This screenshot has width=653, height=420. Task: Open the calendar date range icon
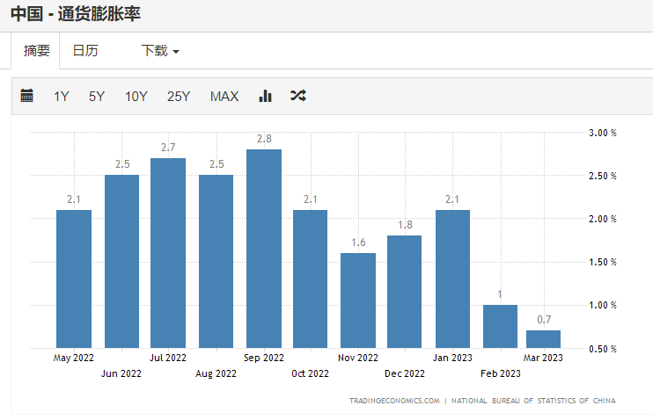(x=26, y=96)
